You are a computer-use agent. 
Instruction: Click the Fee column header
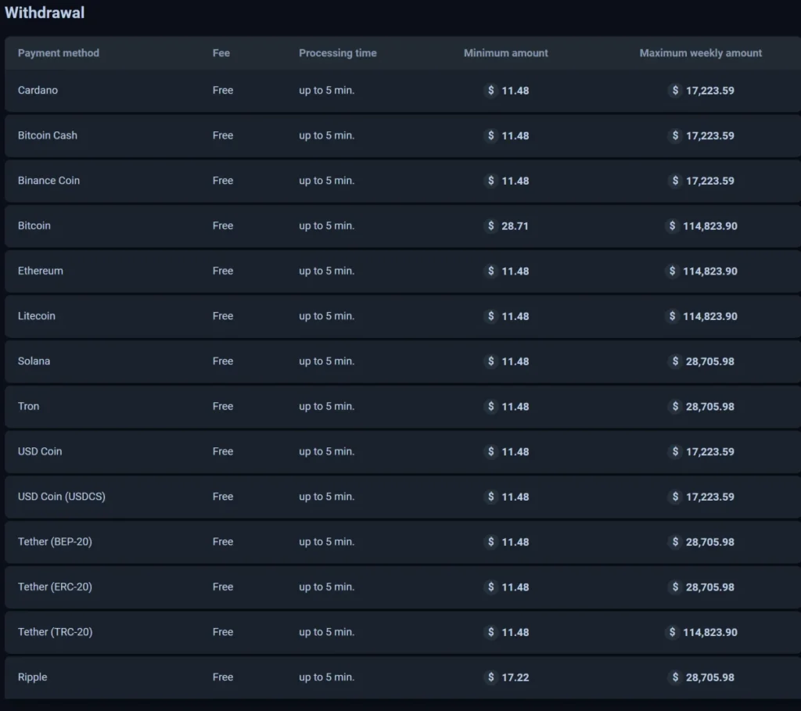pyautogui.click(x=221, y=53)
